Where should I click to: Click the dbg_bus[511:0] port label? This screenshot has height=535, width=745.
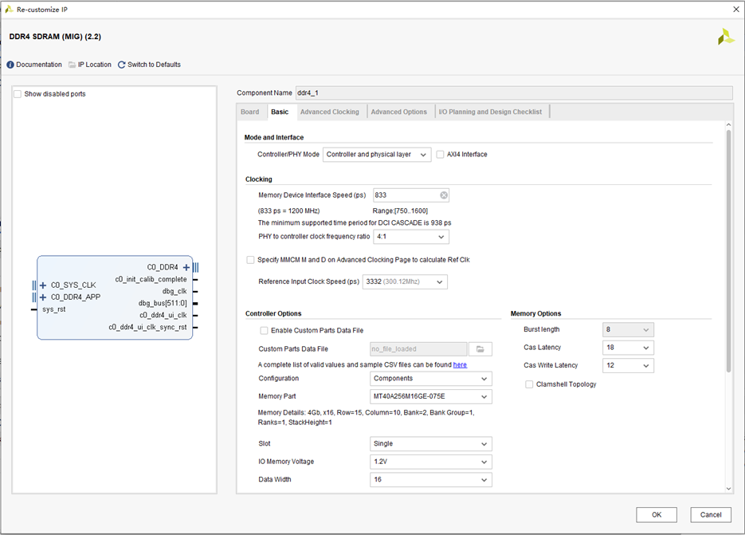point(163,304)
